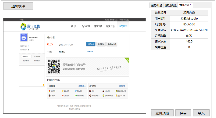The height and width of the screenshot is (118, 216).
Task: Click the 导入 button
Action: tap(201, 113)
